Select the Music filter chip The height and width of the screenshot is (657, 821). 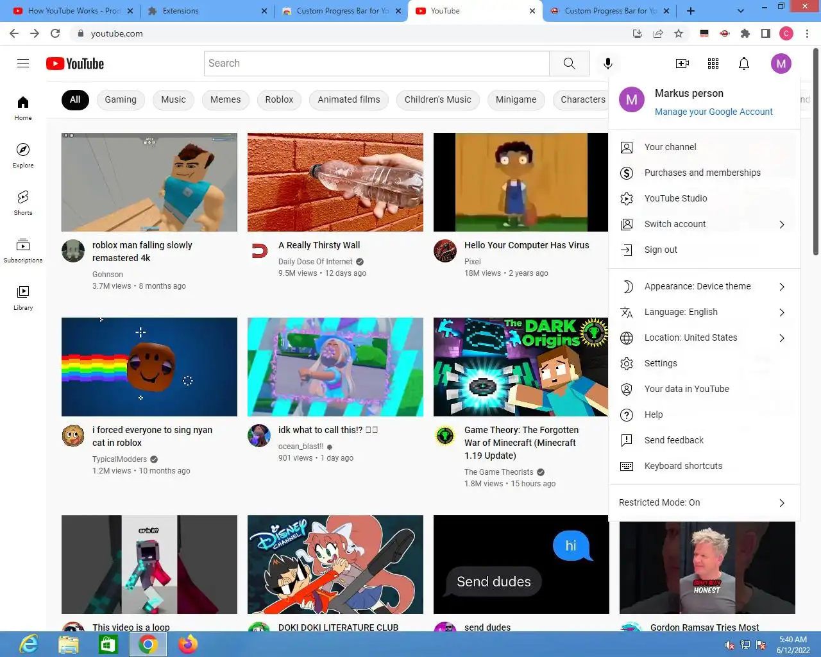(x=173, y=99)
